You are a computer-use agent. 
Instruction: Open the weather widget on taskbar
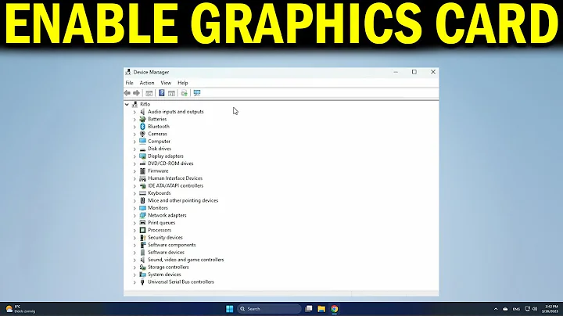click(x=21, y=309)
